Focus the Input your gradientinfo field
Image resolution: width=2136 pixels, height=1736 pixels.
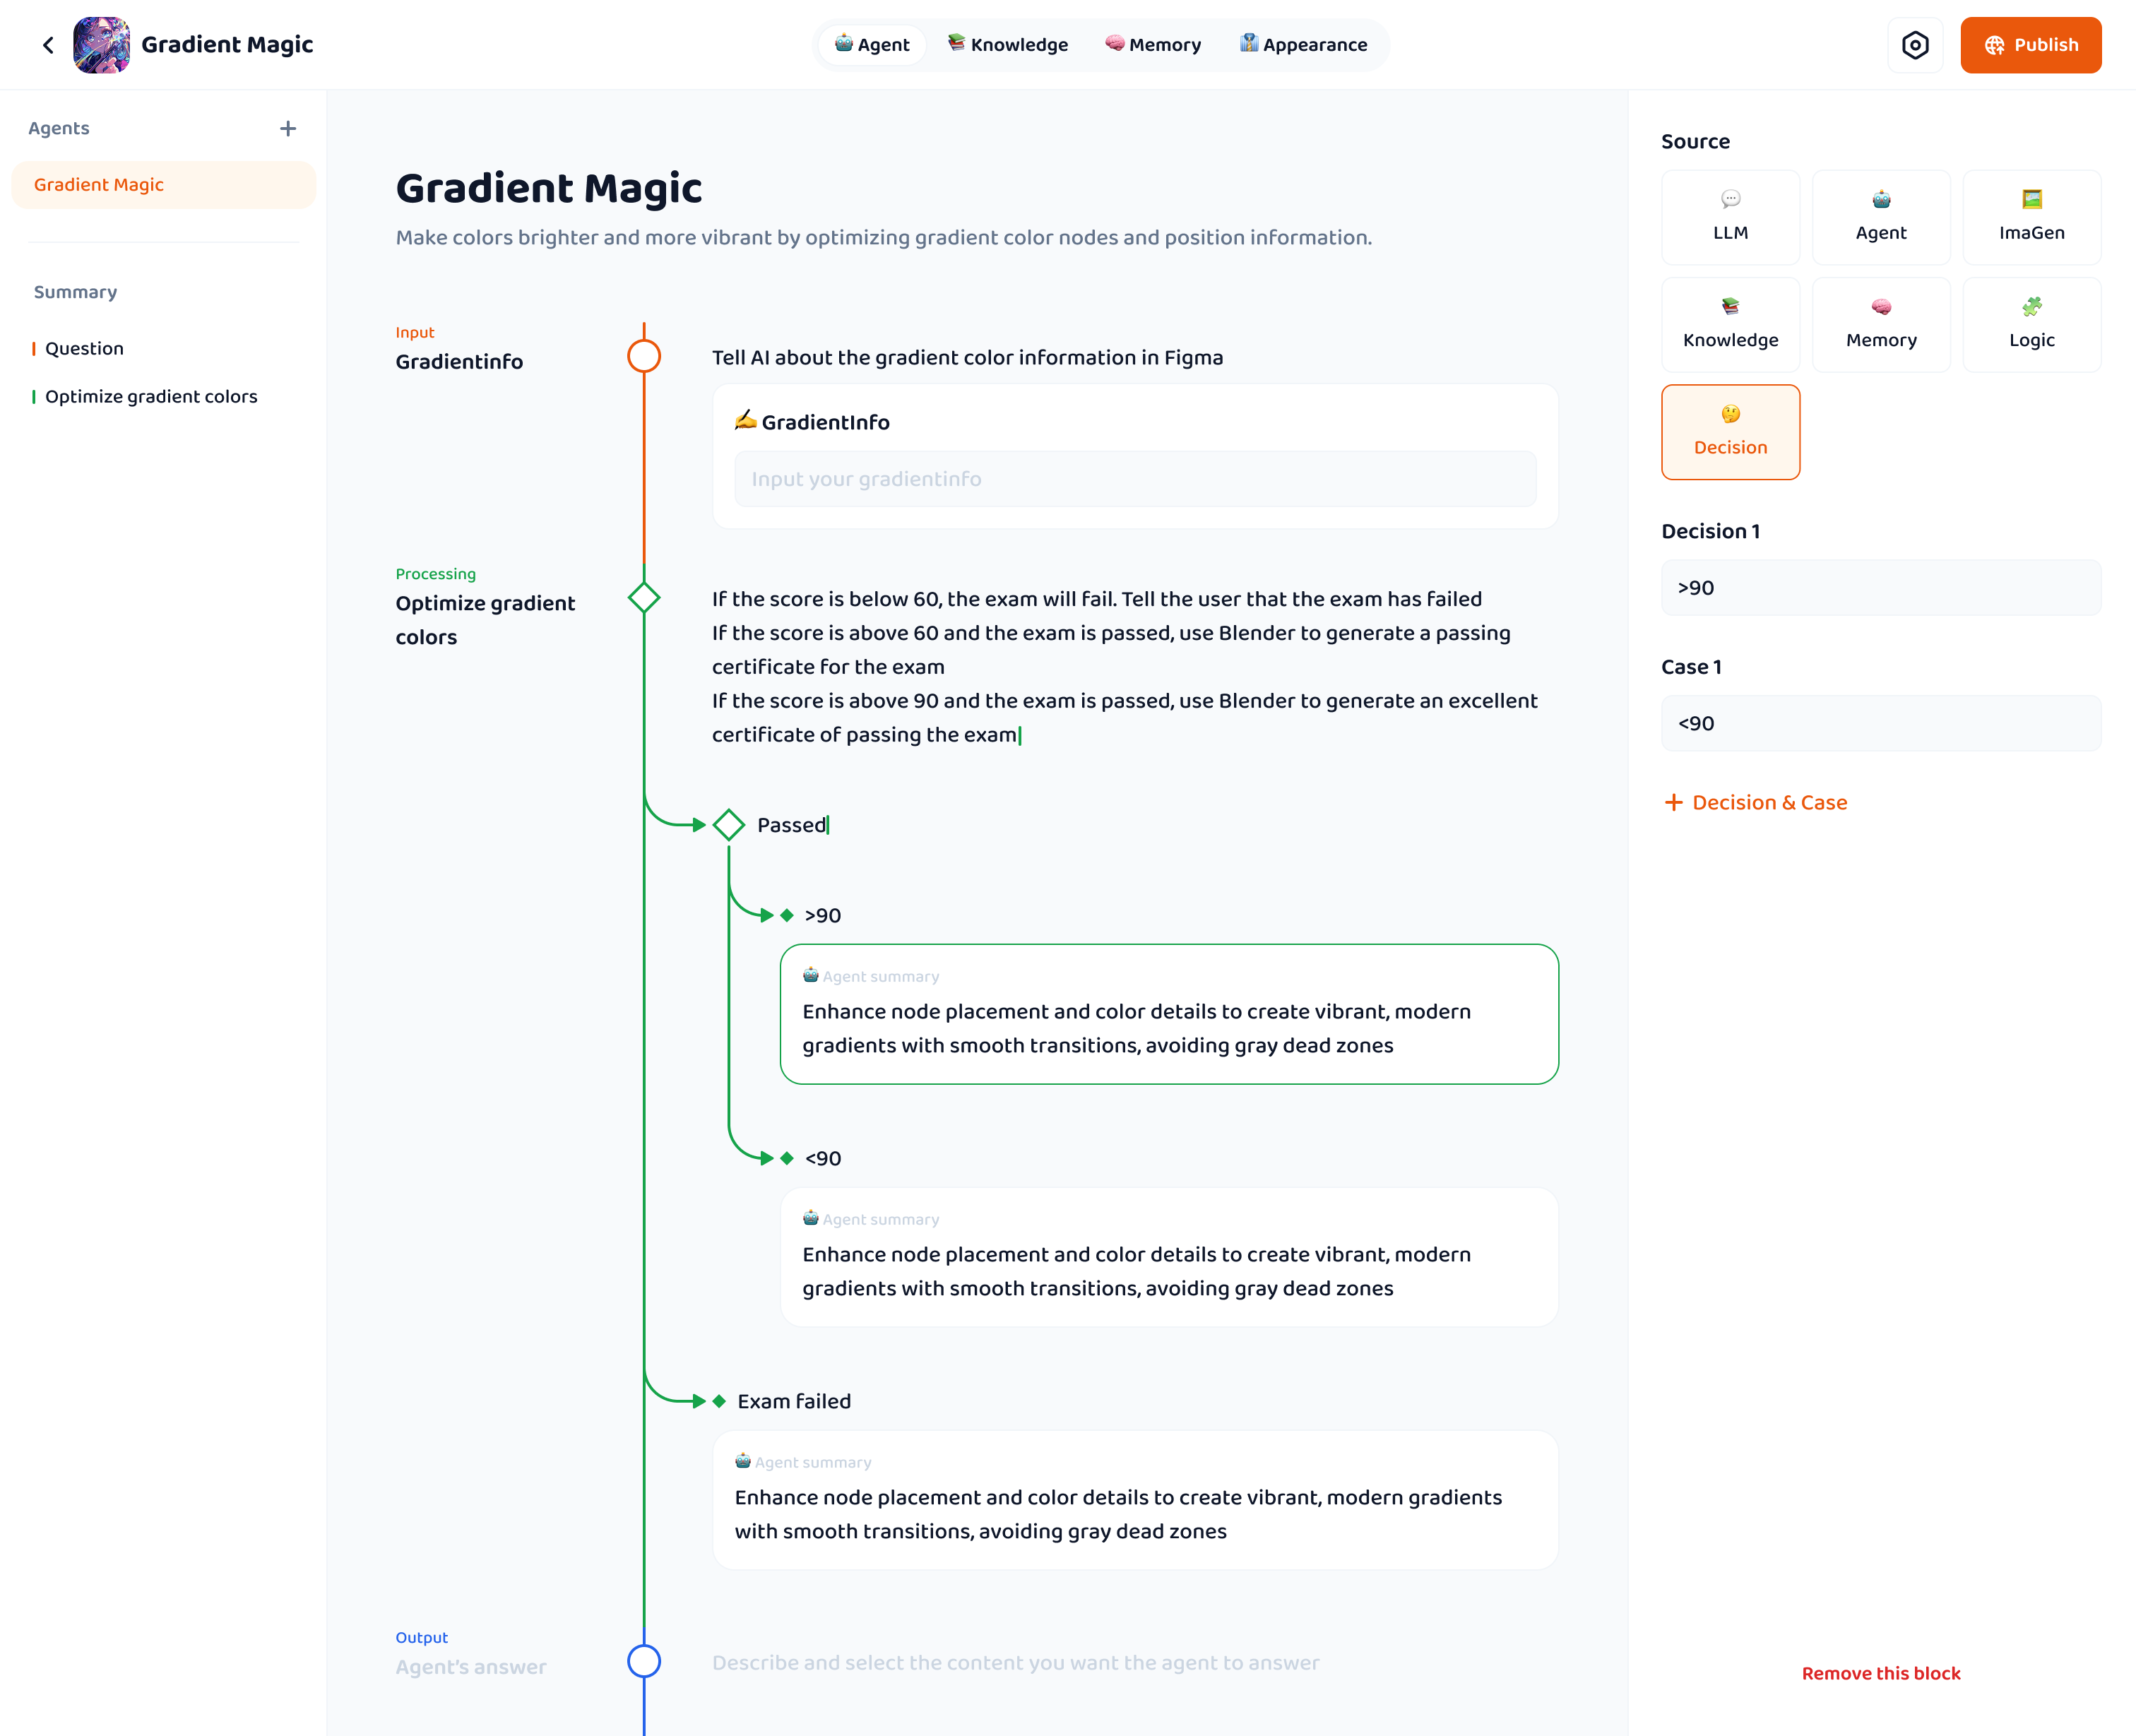(1135, 479)
